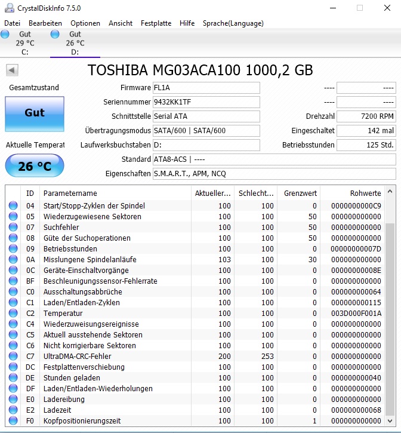Click raw value 003D000F001A in Temperatur row
Viewport: 401px width, 433px height.
[356, 314]
